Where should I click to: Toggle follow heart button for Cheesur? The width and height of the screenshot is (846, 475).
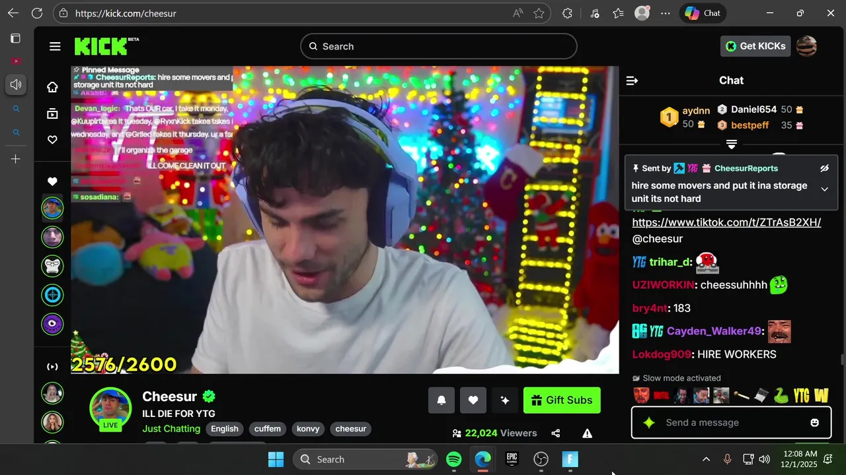pyautogui.click(x=473, y=400)
